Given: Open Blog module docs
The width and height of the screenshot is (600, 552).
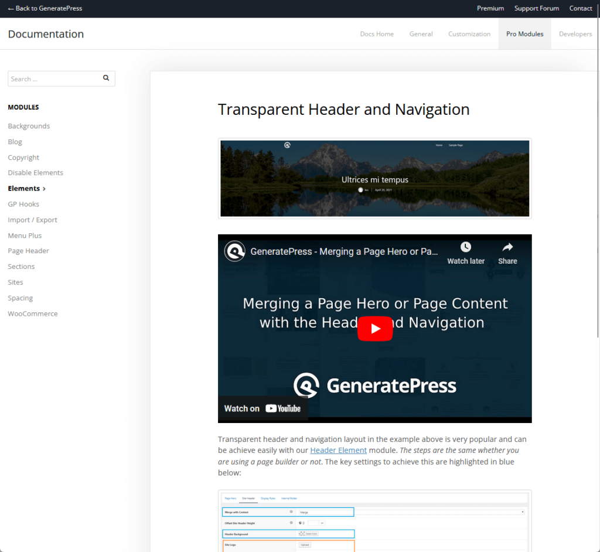Looking at the screenshot, I should pos(15,142).
